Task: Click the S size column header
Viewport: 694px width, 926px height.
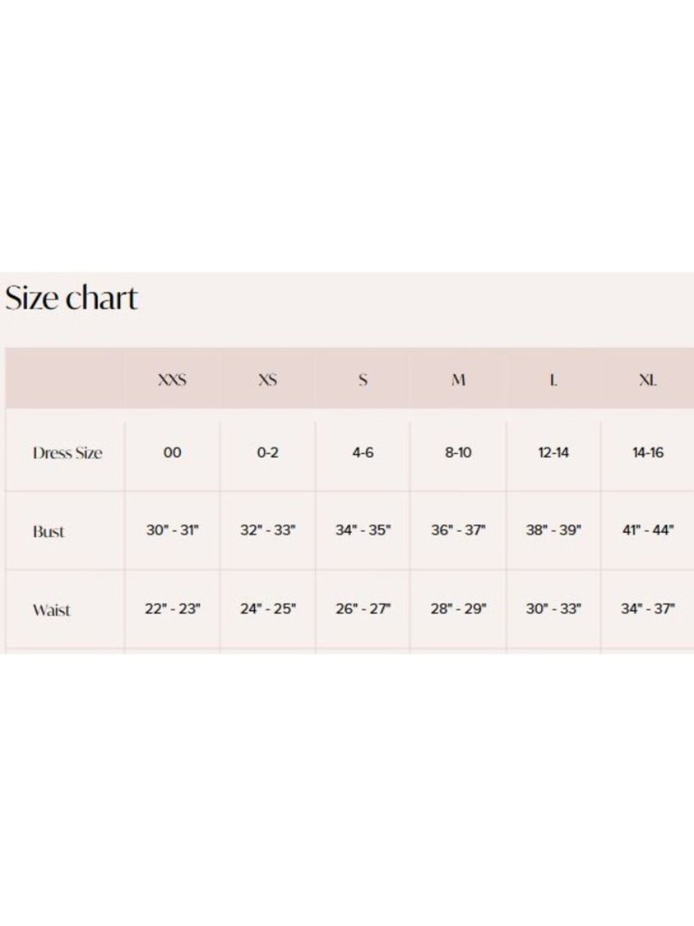Action: [363, 380]
